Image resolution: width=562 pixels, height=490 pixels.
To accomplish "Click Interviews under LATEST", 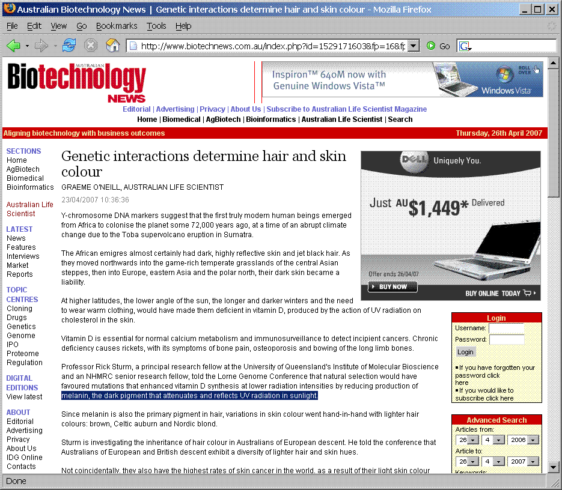I will 23,256.
